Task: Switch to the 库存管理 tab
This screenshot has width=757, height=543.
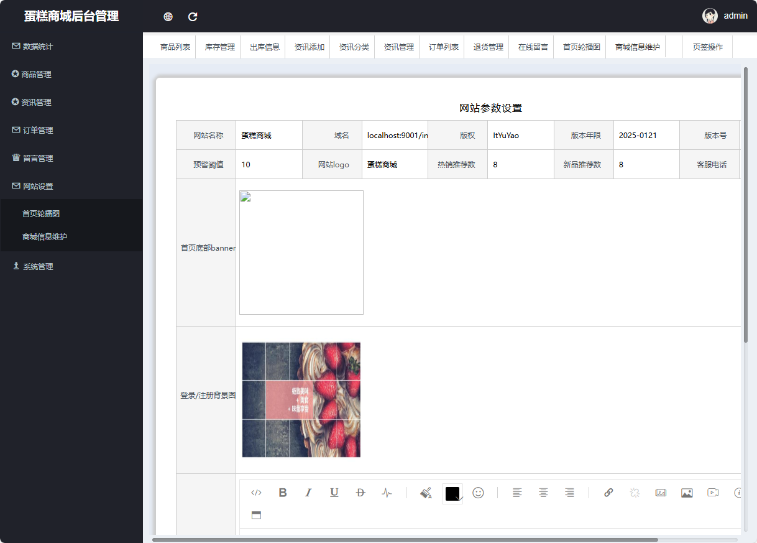Action: click(x=218, y=46)
